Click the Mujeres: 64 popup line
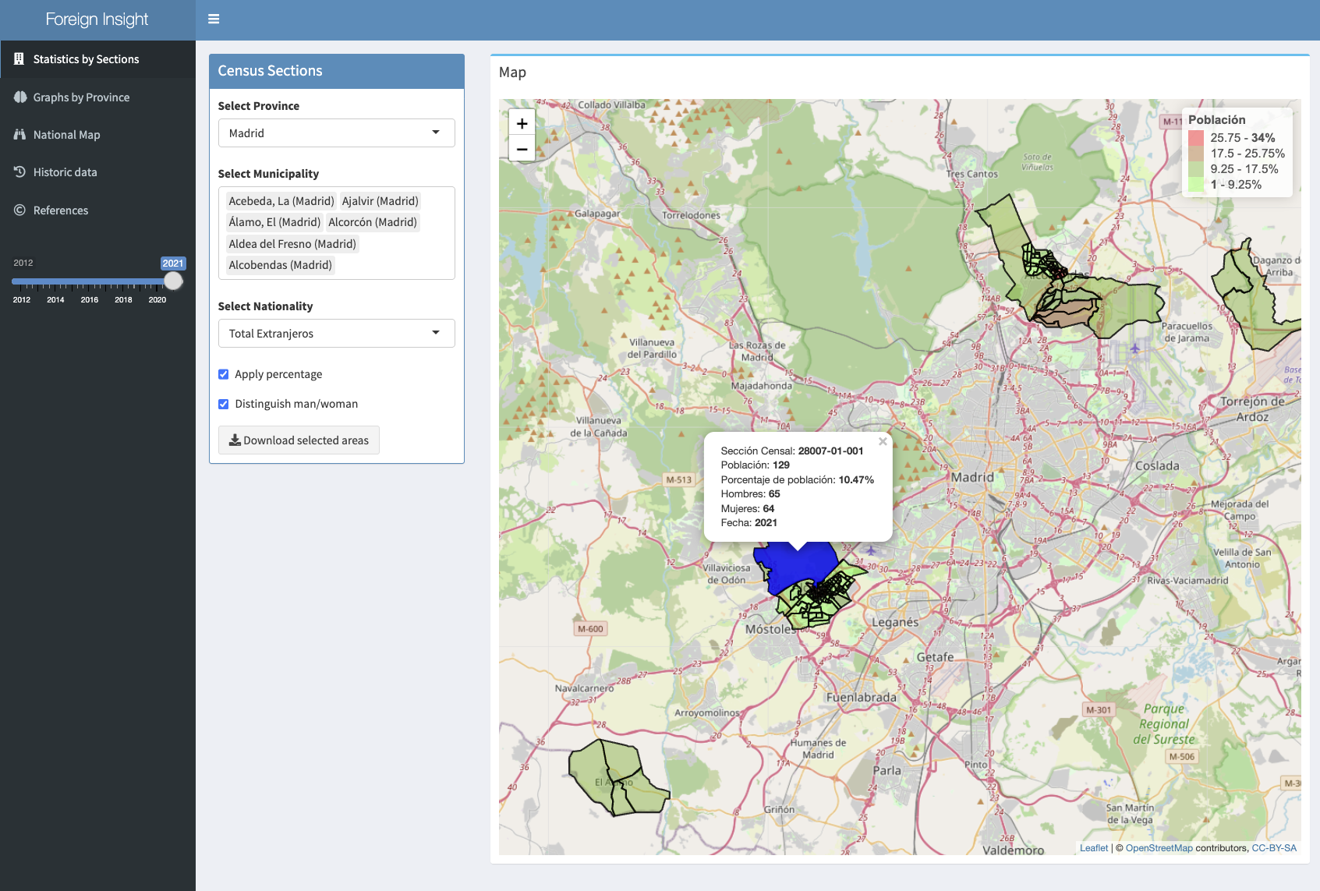 [748, 509]
